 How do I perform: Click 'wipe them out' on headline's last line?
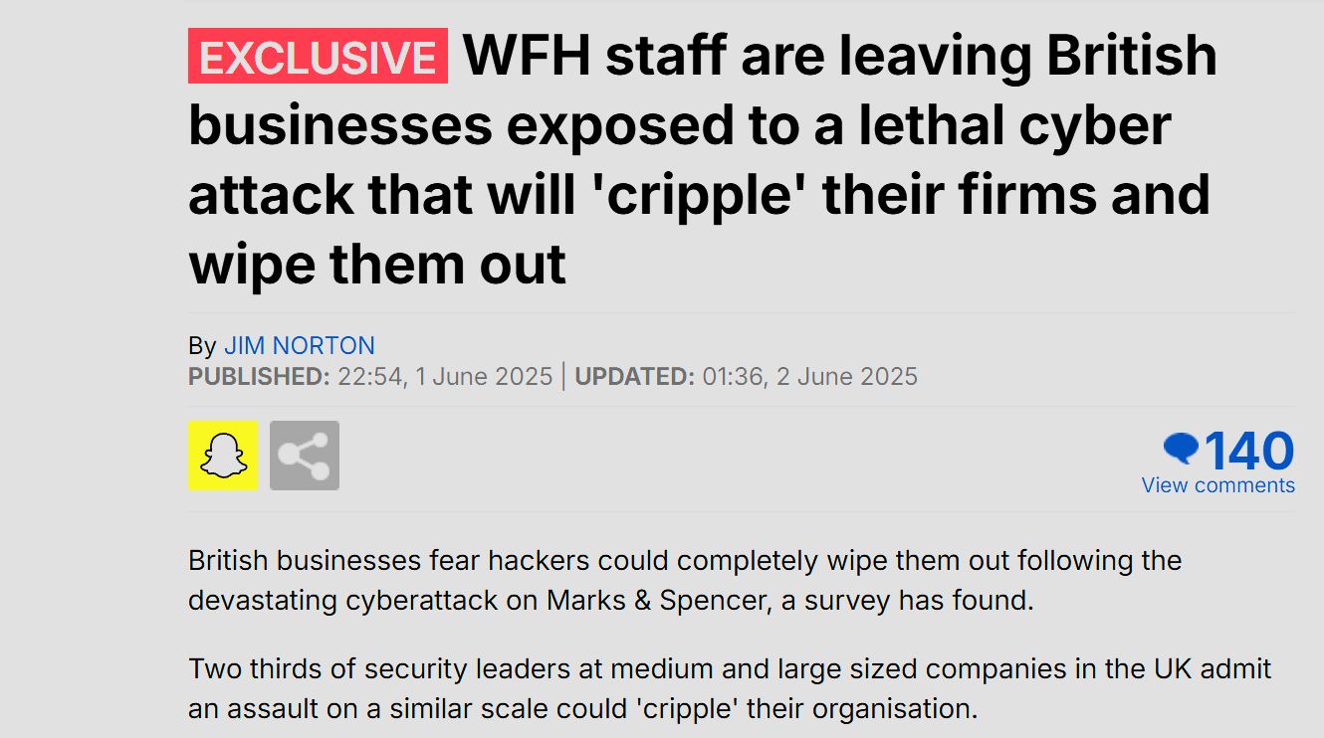point(377,265)
